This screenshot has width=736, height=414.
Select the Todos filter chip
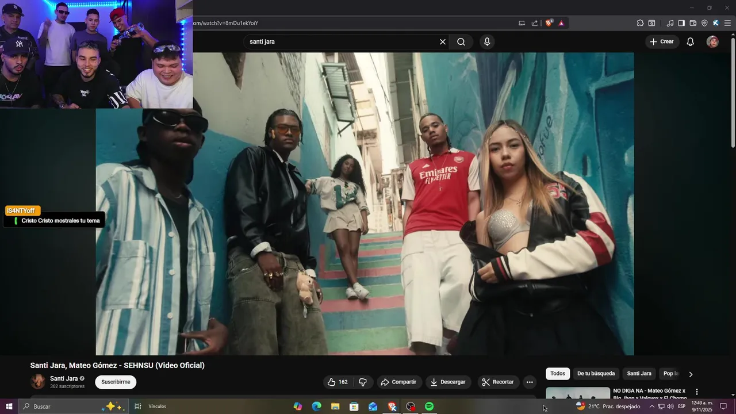[558, 374]
